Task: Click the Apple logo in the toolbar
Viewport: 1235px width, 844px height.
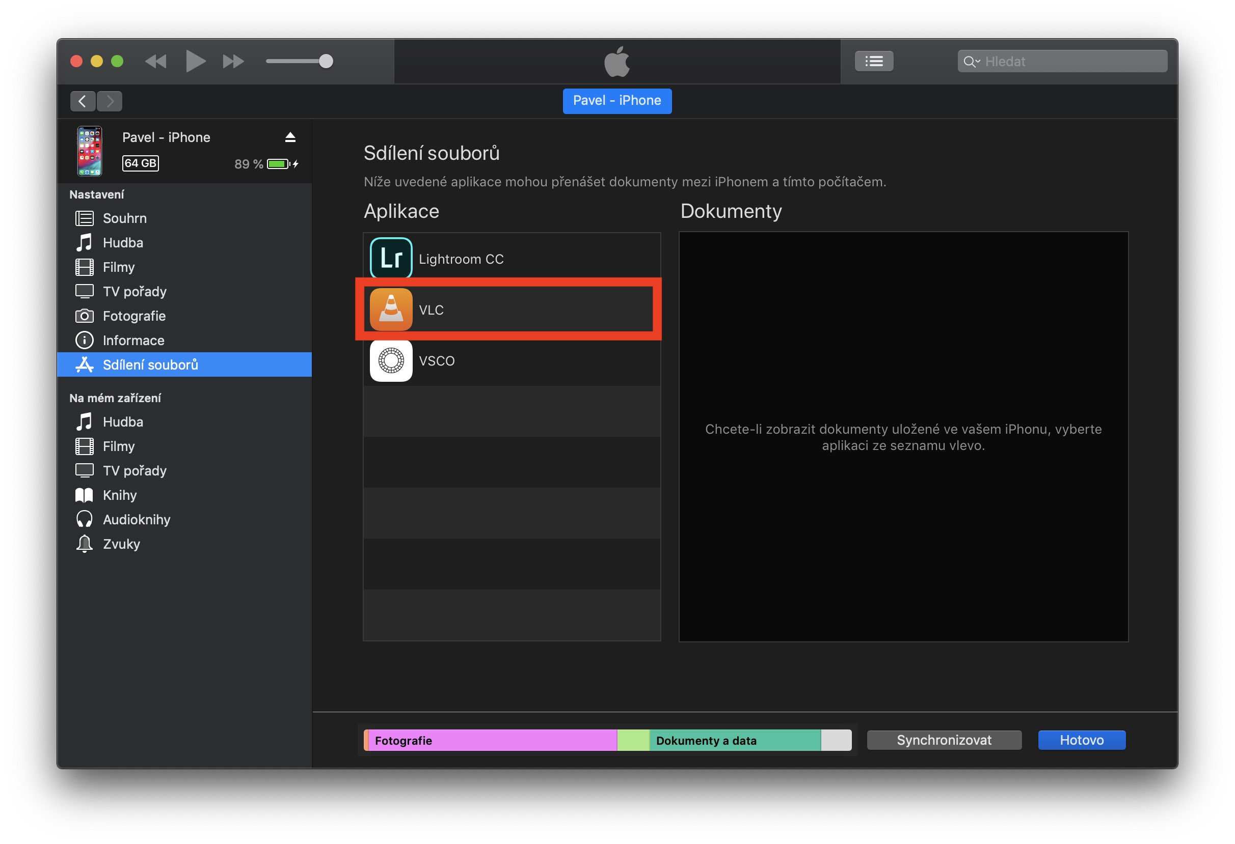Action: pos(617,61)
